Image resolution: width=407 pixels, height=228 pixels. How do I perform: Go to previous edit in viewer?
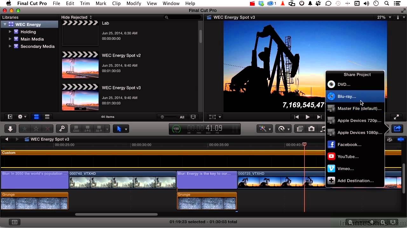(x=296, y=117)
